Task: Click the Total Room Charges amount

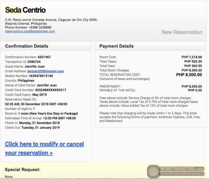Action: tap(192, 70)
